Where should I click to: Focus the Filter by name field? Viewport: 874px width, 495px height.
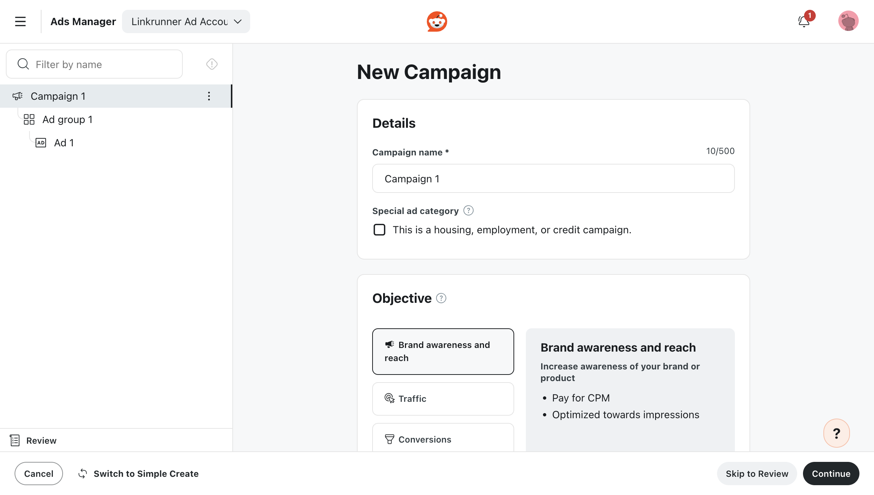pos(94,64)
